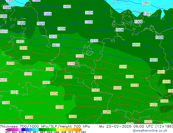Screen dimensions: 173x133
Task: Select the darkest green legend swatch
Action: pyautogui.click(x=40, y=129)
